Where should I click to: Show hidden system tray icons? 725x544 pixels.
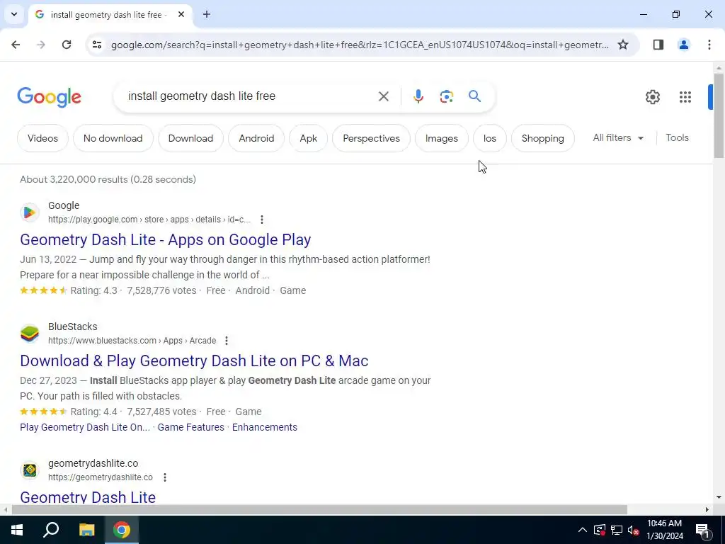click(583, 530)
